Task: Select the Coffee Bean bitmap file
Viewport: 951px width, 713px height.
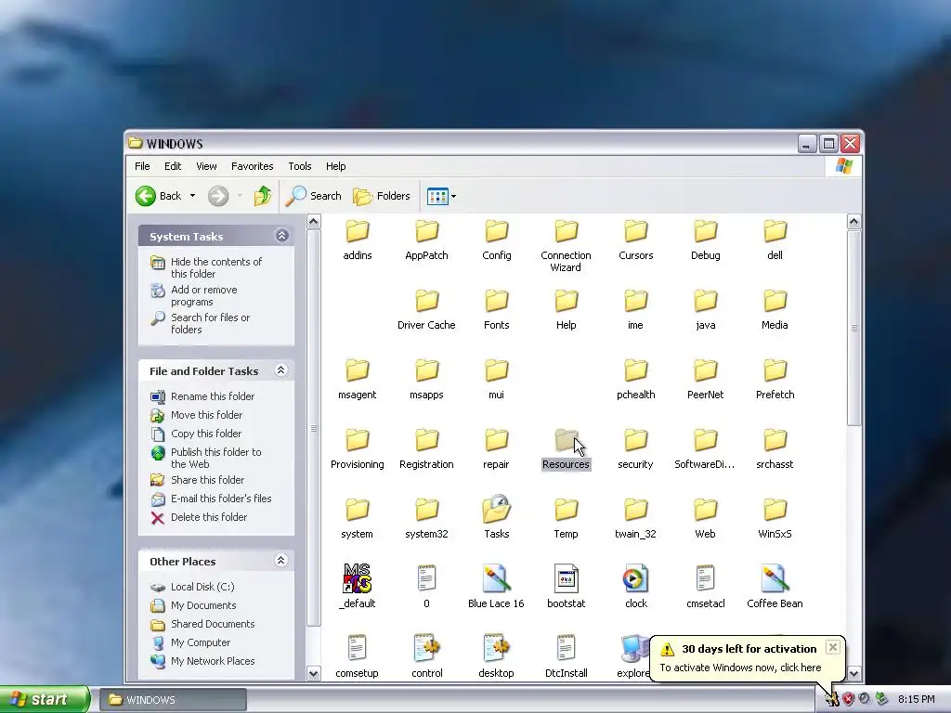Action: click(775, 587)
